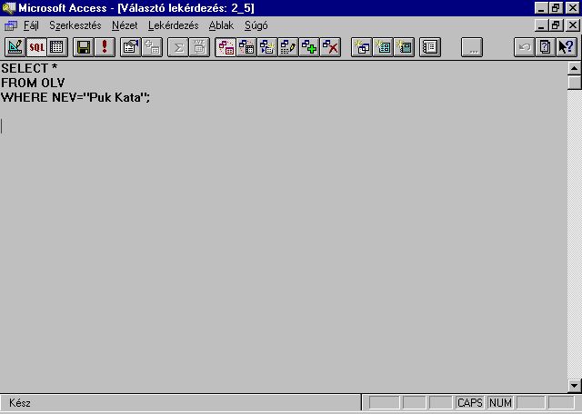This screenshot has height=414, width=582.
Task: Restore the Microsoft Access application window
Action: click(556, 8)
